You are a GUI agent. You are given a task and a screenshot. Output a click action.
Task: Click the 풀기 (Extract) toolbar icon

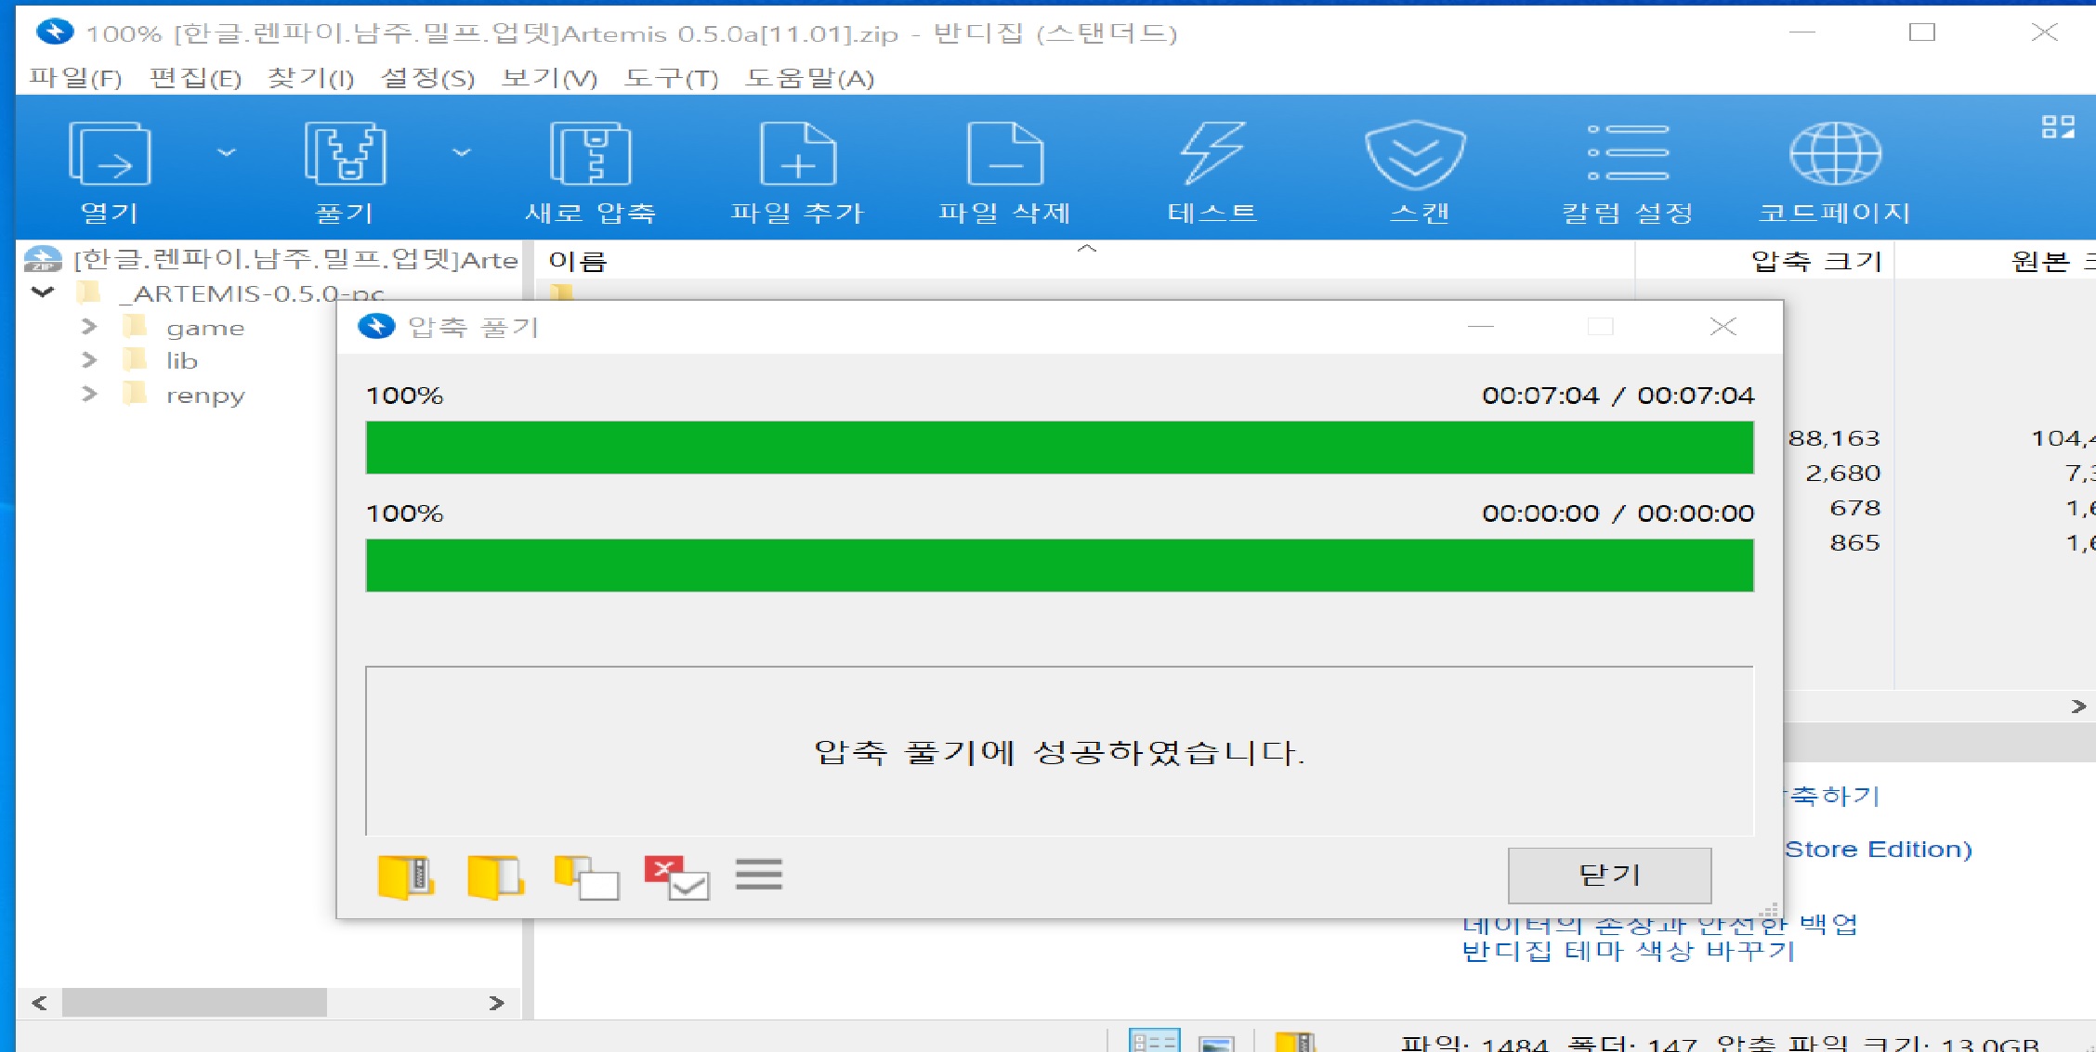coord(345,154)
